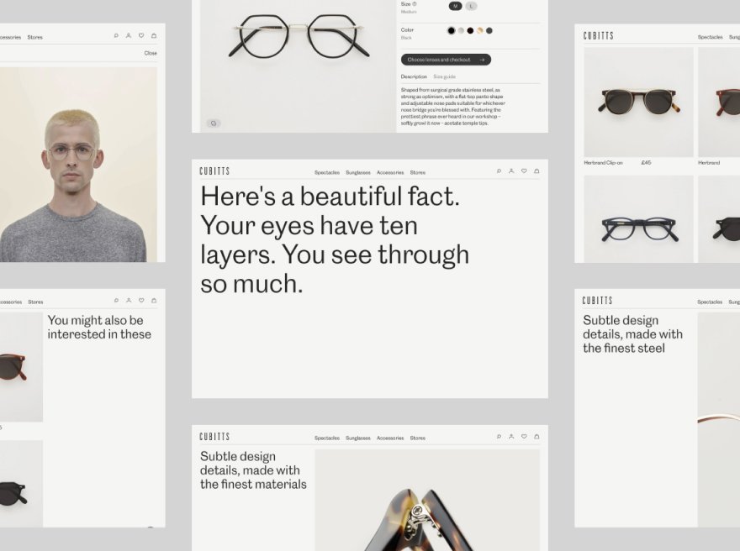Click the rotate view icon under the round glasses photo
This screenshot has height=551, width=740.
(x=214, y=123)
